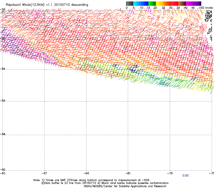Click the title text 'Rapidscat Winds(12.5KM) v1.1'
The image size is (214, 188).
(x=29, y=5)
